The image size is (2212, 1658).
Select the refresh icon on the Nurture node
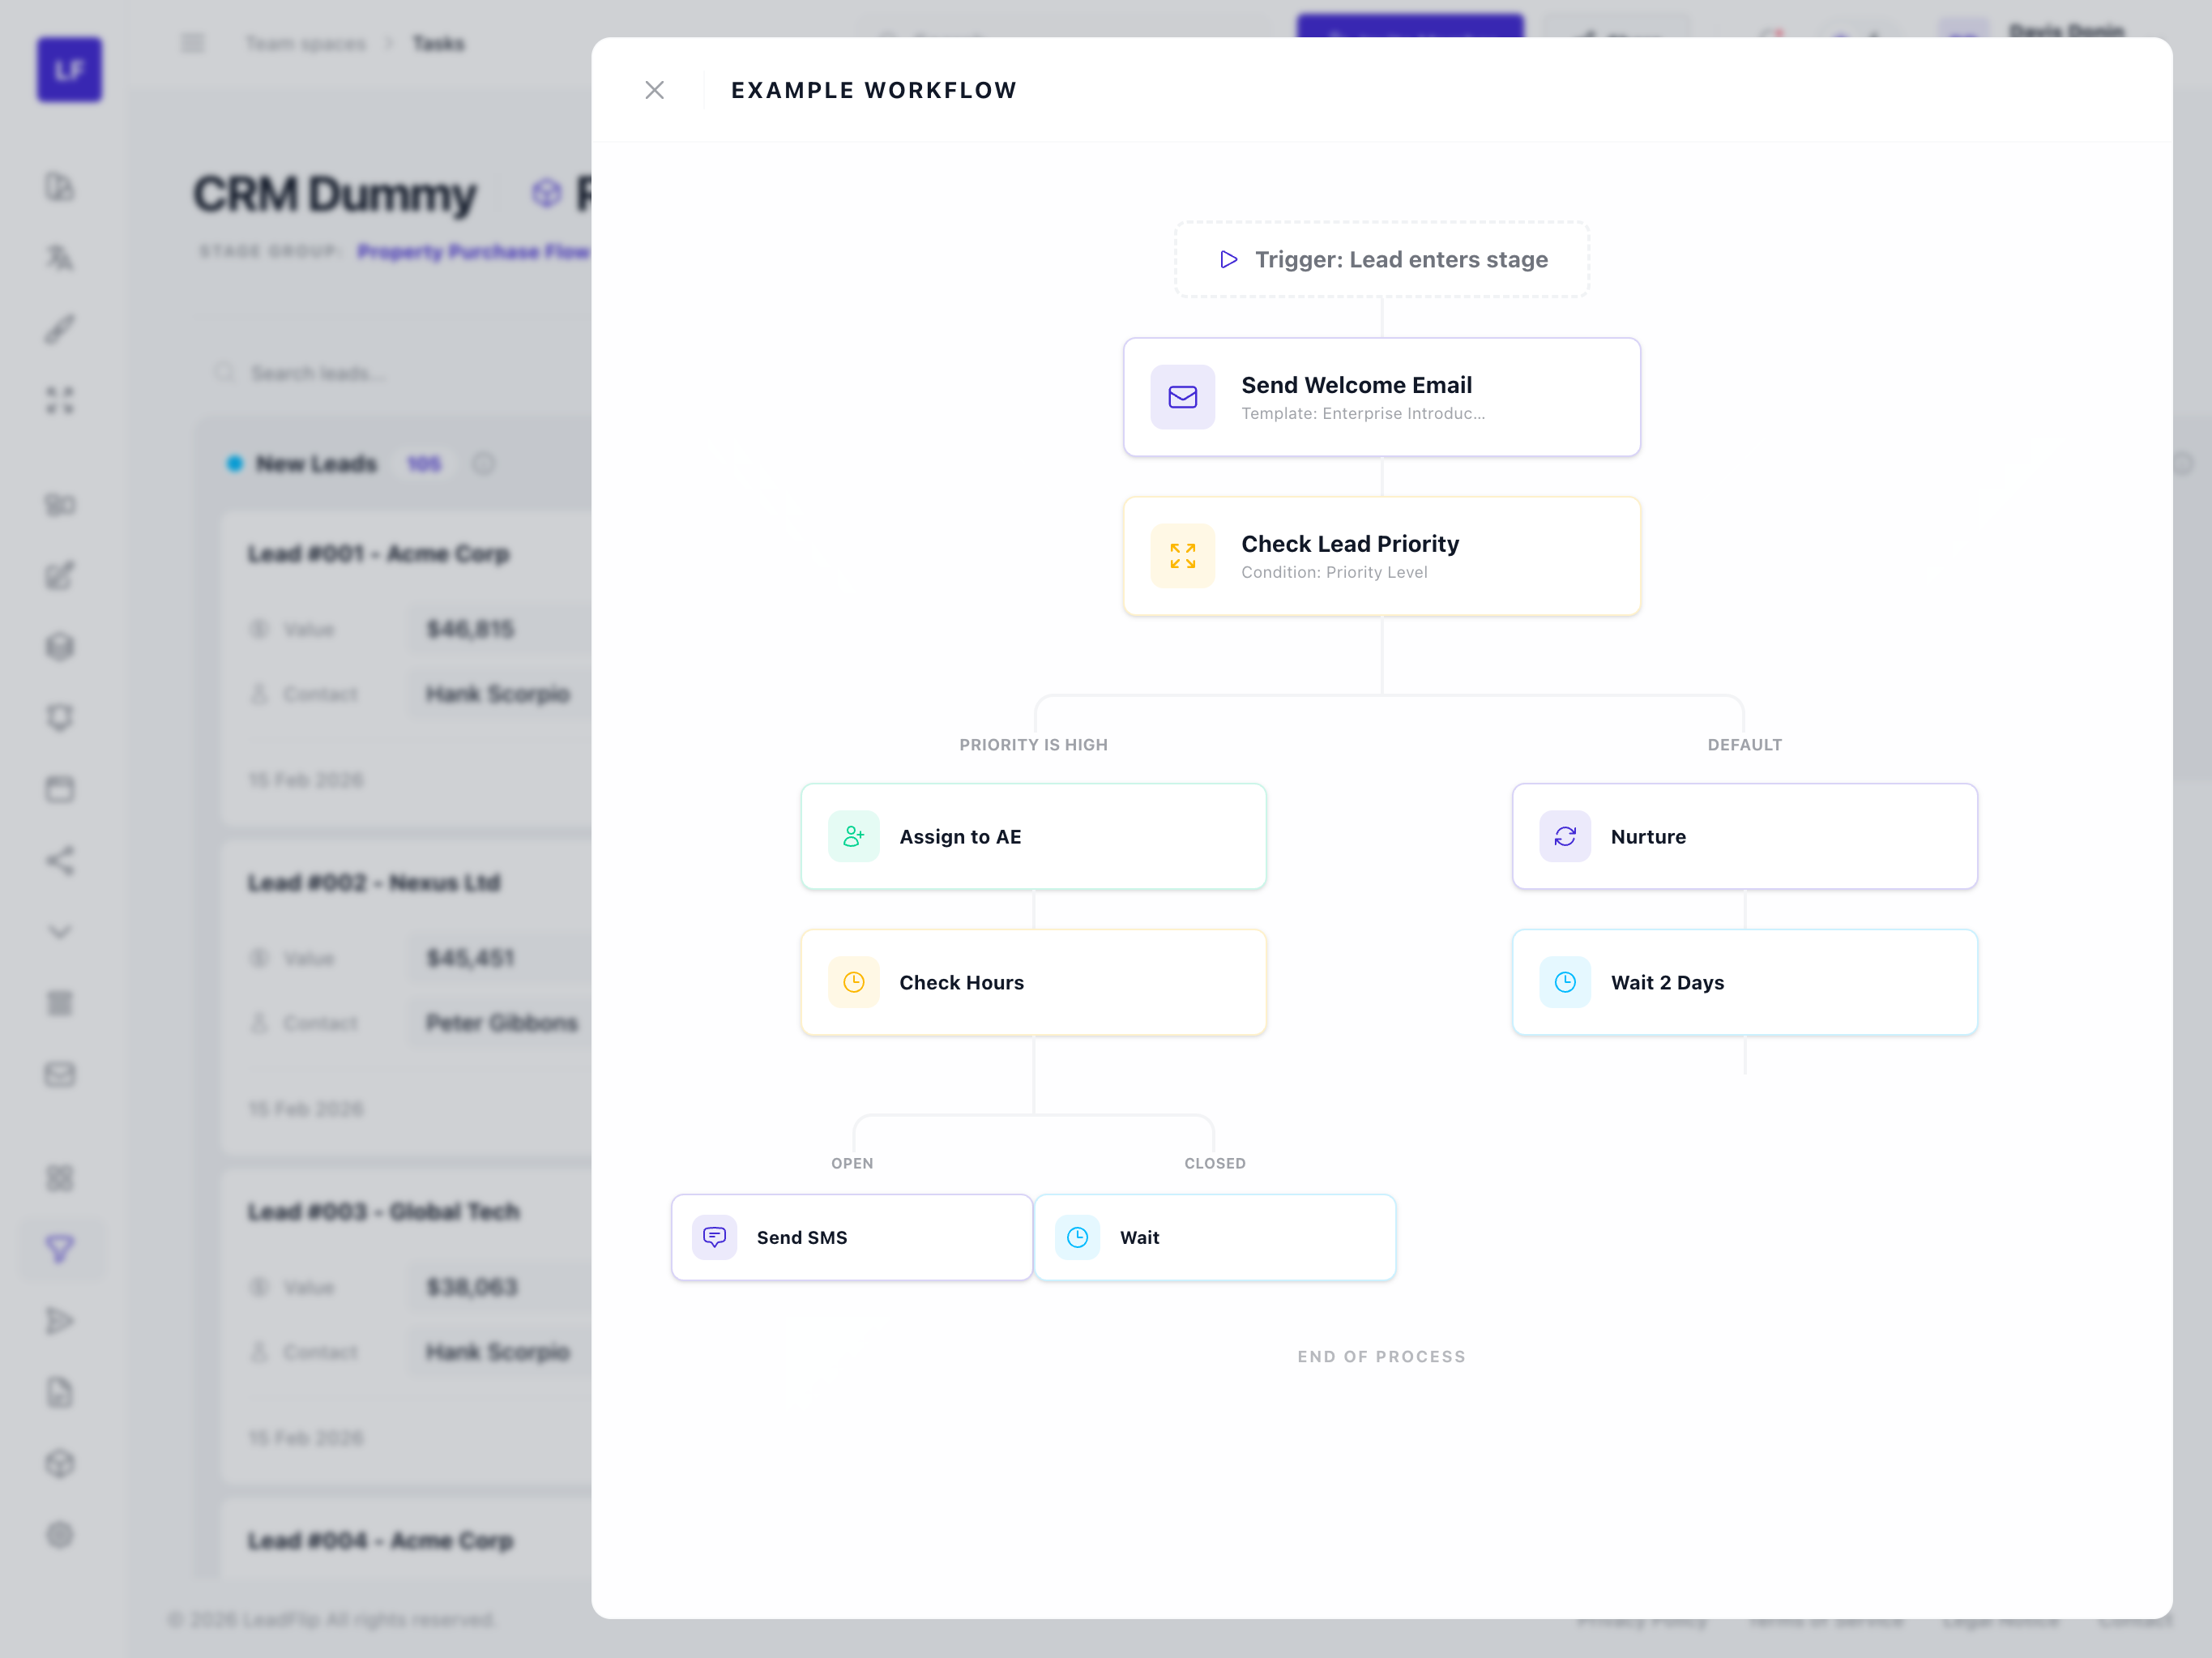[1564, 836]
